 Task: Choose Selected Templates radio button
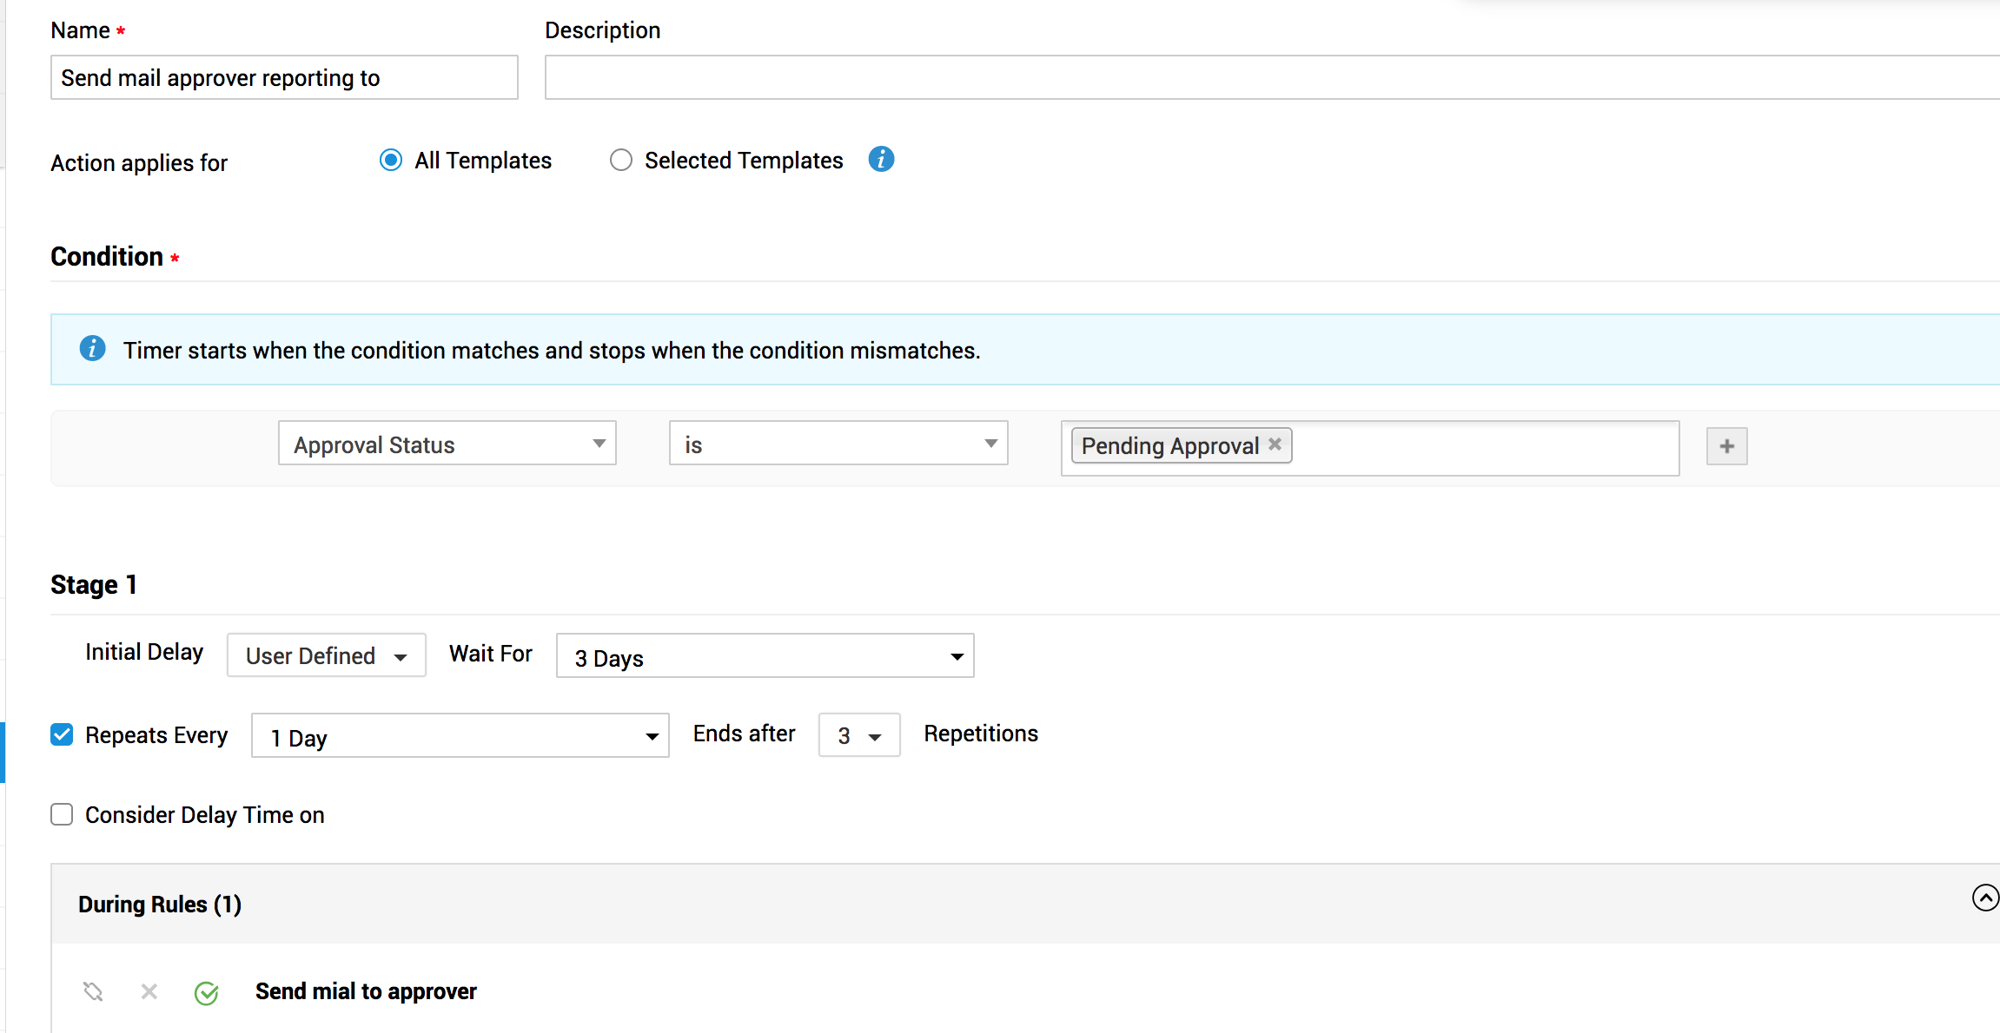620,161
